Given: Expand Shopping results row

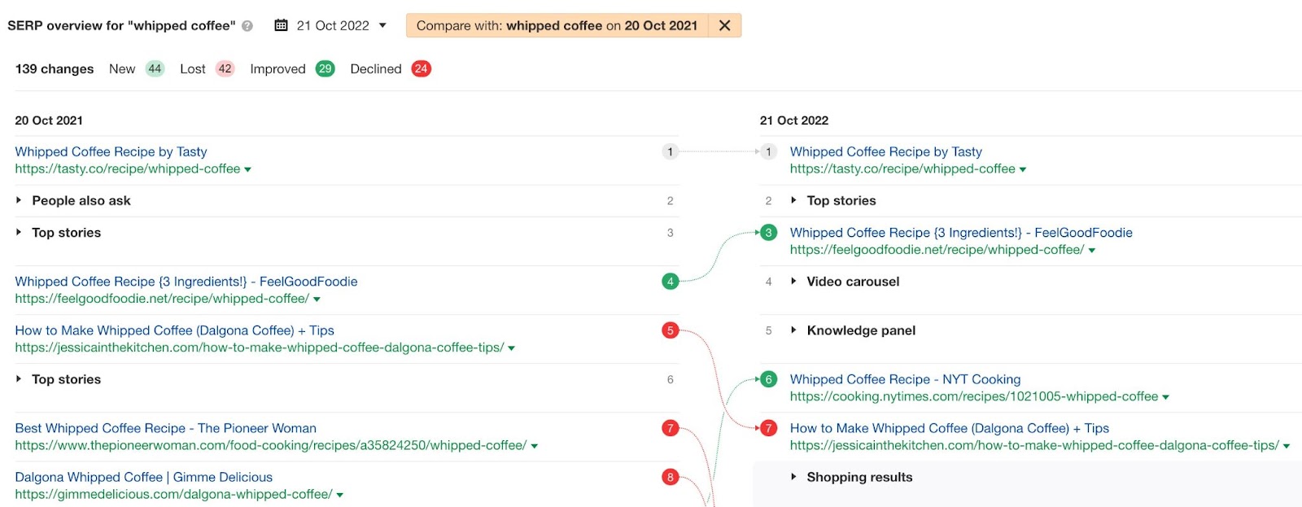Looking at the screenshot, I should [x=793, y=477].
